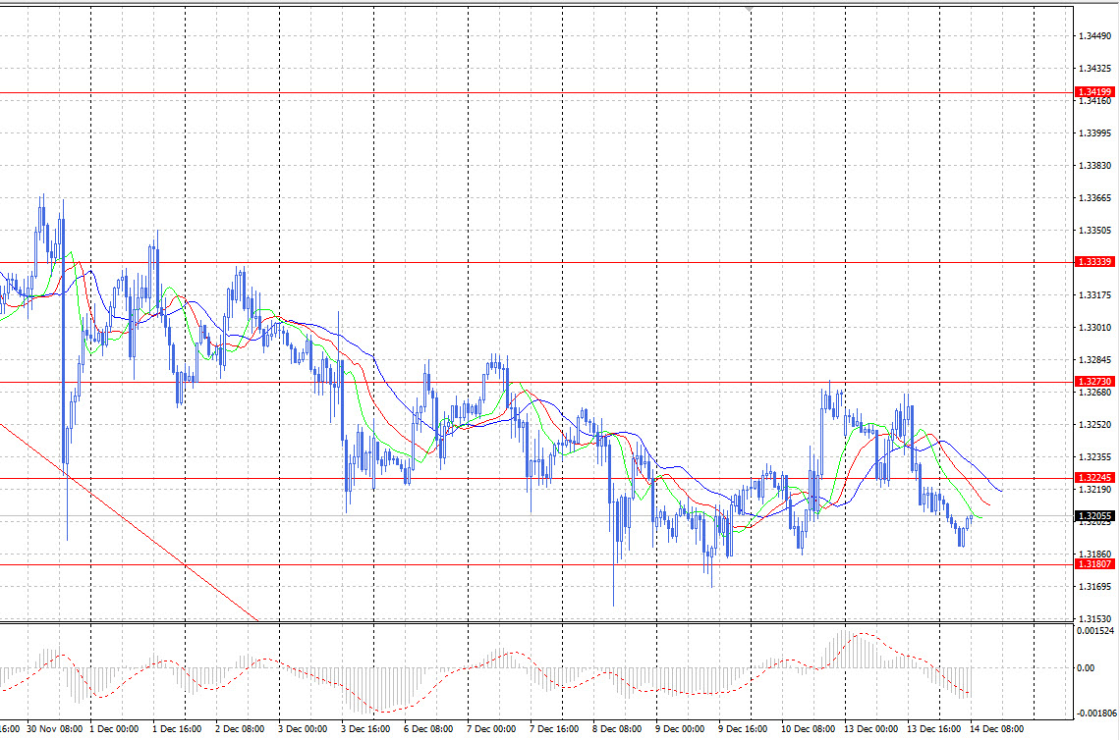Click the 1.32355 price scale label

click(x=1095, y=457)
